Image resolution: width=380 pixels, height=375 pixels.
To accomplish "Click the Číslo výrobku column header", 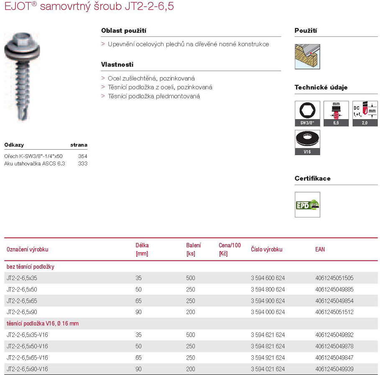I will tap(267, 250).
